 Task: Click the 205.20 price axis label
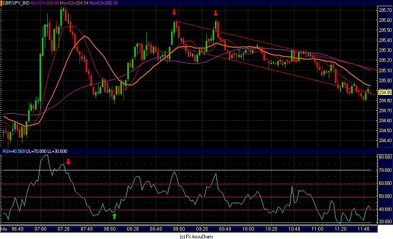click(x=385, y=60)
